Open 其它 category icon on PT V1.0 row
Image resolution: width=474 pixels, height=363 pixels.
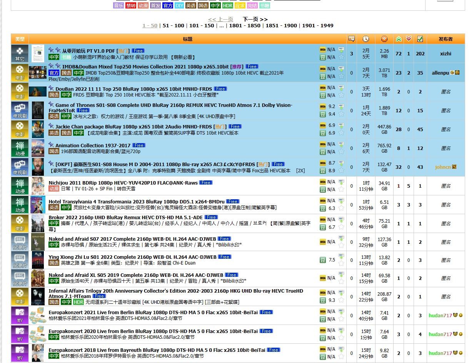[x=20, y=53]
